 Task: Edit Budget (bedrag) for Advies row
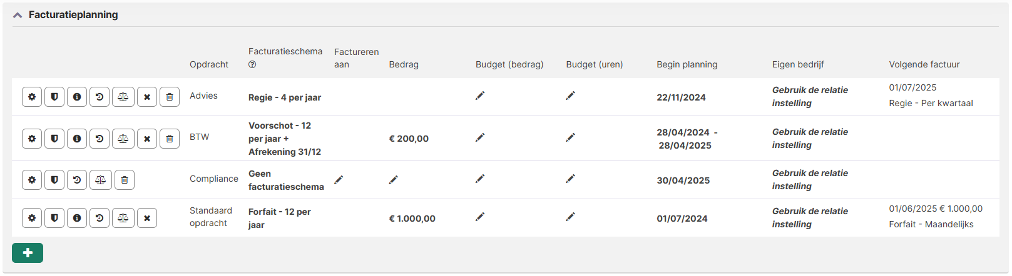(480, 96)
